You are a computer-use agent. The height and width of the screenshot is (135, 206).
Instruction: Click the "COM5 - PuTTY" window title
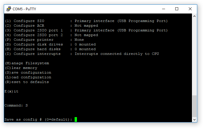24,9
